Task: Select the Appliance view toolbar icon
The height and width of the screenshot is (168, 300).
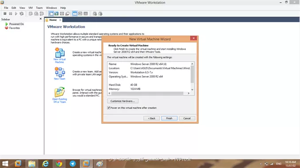Action: click(x=80, y=14)
